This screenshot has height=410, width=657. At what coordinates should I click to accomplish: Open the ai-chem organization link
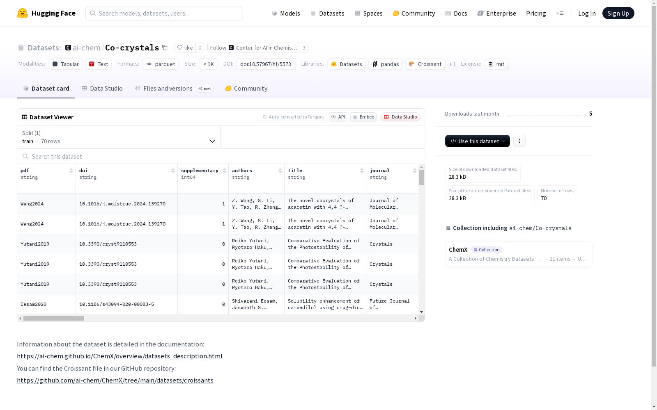pyautogui.click(x=87, y=48)
